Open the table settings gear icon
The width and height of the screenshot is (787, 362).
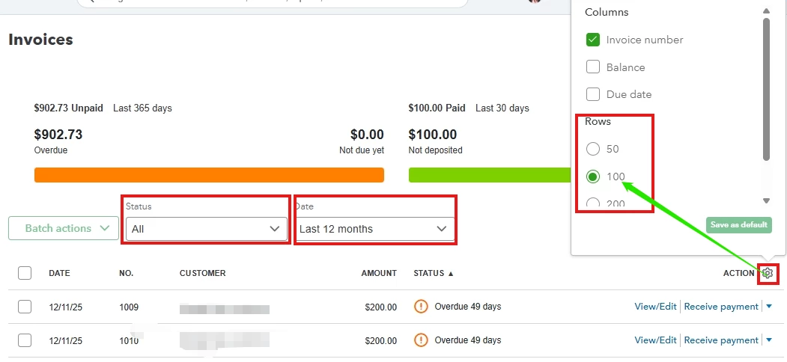(x=768, y=273)
